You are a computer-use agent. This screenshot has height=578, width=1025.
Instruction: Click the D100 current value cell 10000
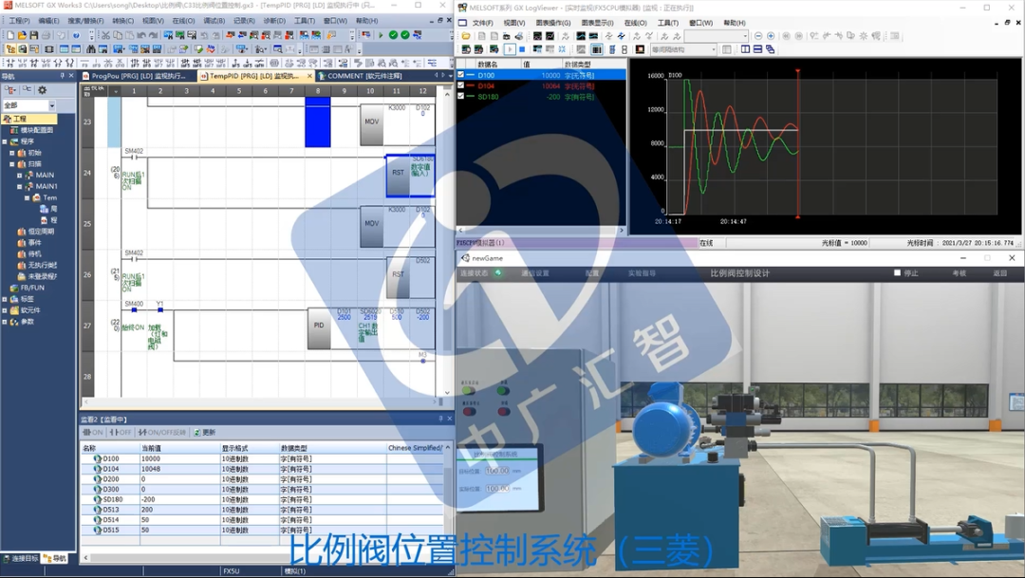pyautogui.click(x=179, y=459)
